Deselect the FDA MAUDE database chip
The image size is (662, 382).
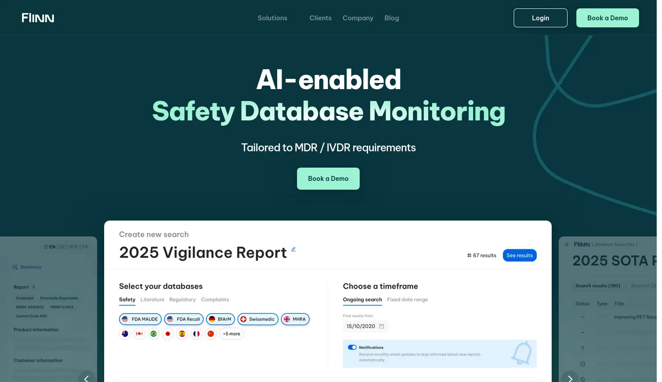pyautogui.click(x=140, y=319)
